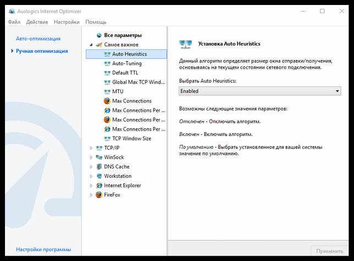Select the Max Connections tree item
This screenshot has width=354, height=261.
132,101
